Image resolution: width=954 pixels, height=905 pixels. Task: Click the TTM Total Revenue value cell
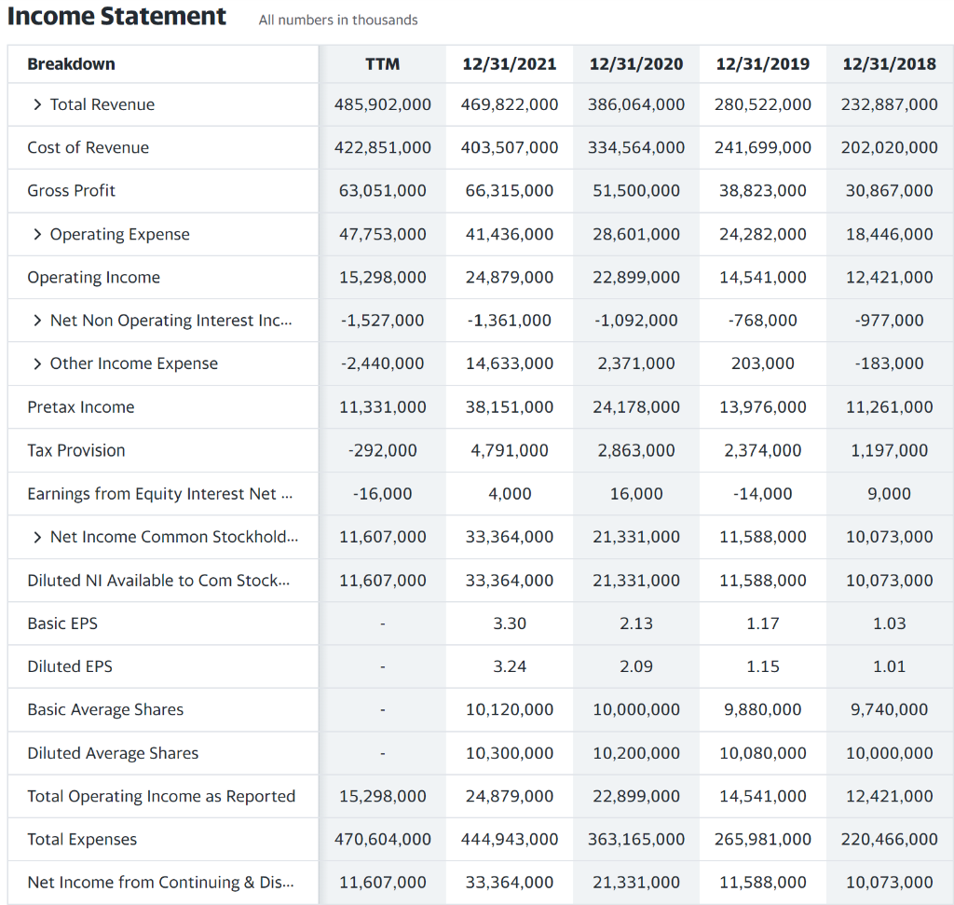click(x=382, y=104)
